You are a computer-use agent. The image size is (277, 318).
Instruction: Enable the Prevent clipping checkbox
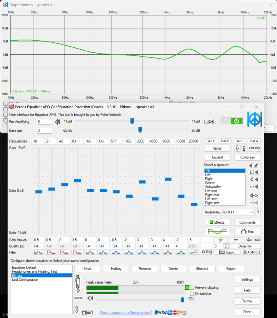tap(192, 288)
